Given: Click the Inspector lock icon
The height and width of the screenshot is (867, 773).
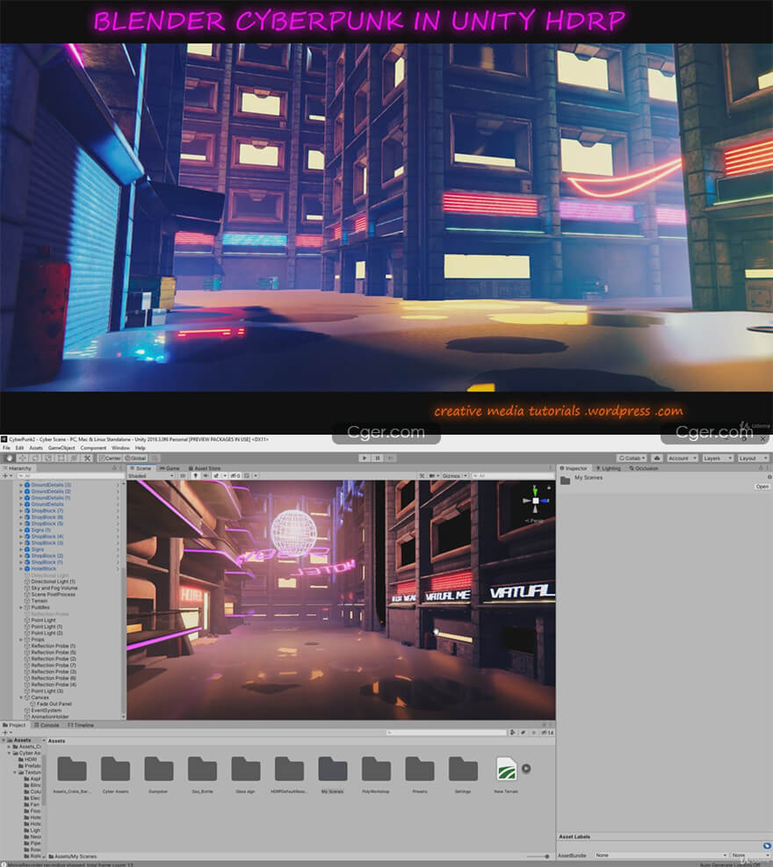Looking at the screenshot, I should tap(761, 468).
